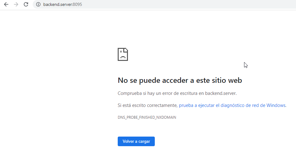Open the Windows network diagnostics link
This screenshot has height=161, width=296.
click(232, 105)
